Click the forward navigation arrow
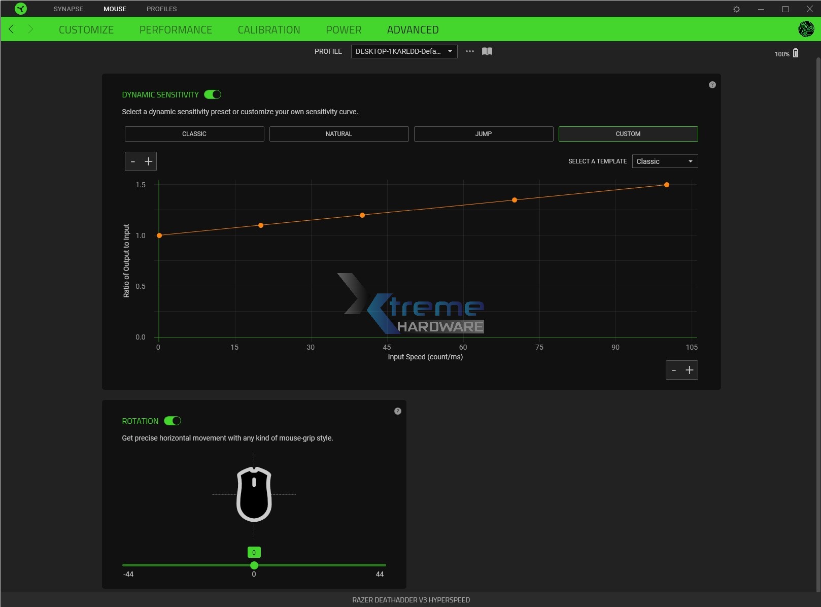Screen dimensions: 821x607 tap(30, 29)
